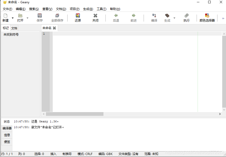This screenshot has width=226, height=157.
Task: Switch to the 标记 sidebar tab
Action: pyautogui.click(x=6, y=28)
